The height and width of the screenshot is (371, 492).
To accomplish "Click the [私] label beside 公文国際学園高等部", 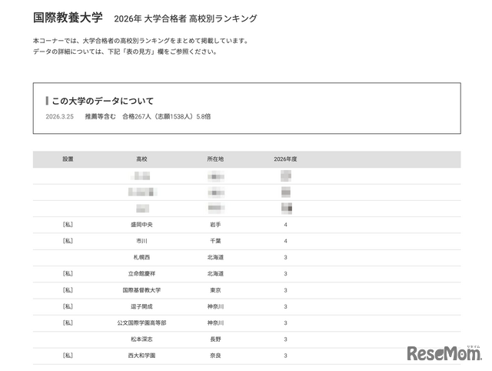I will (68, 323).
